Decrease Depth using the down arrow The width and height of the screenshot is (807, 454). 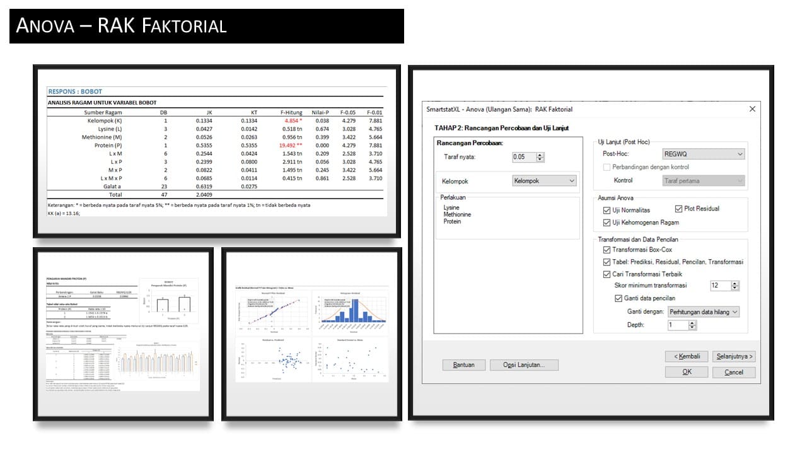(x=692, y=327)
